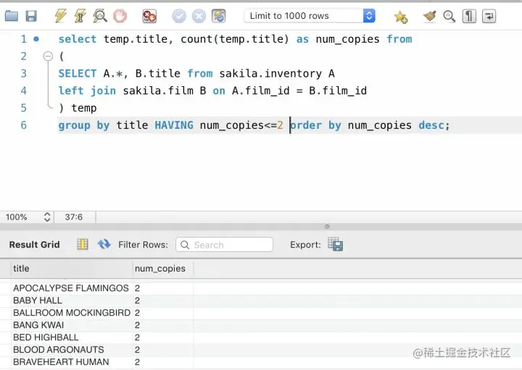This screenshot has height=370, width=522.
Task: Click the Result Grid label
Action: 35,245
